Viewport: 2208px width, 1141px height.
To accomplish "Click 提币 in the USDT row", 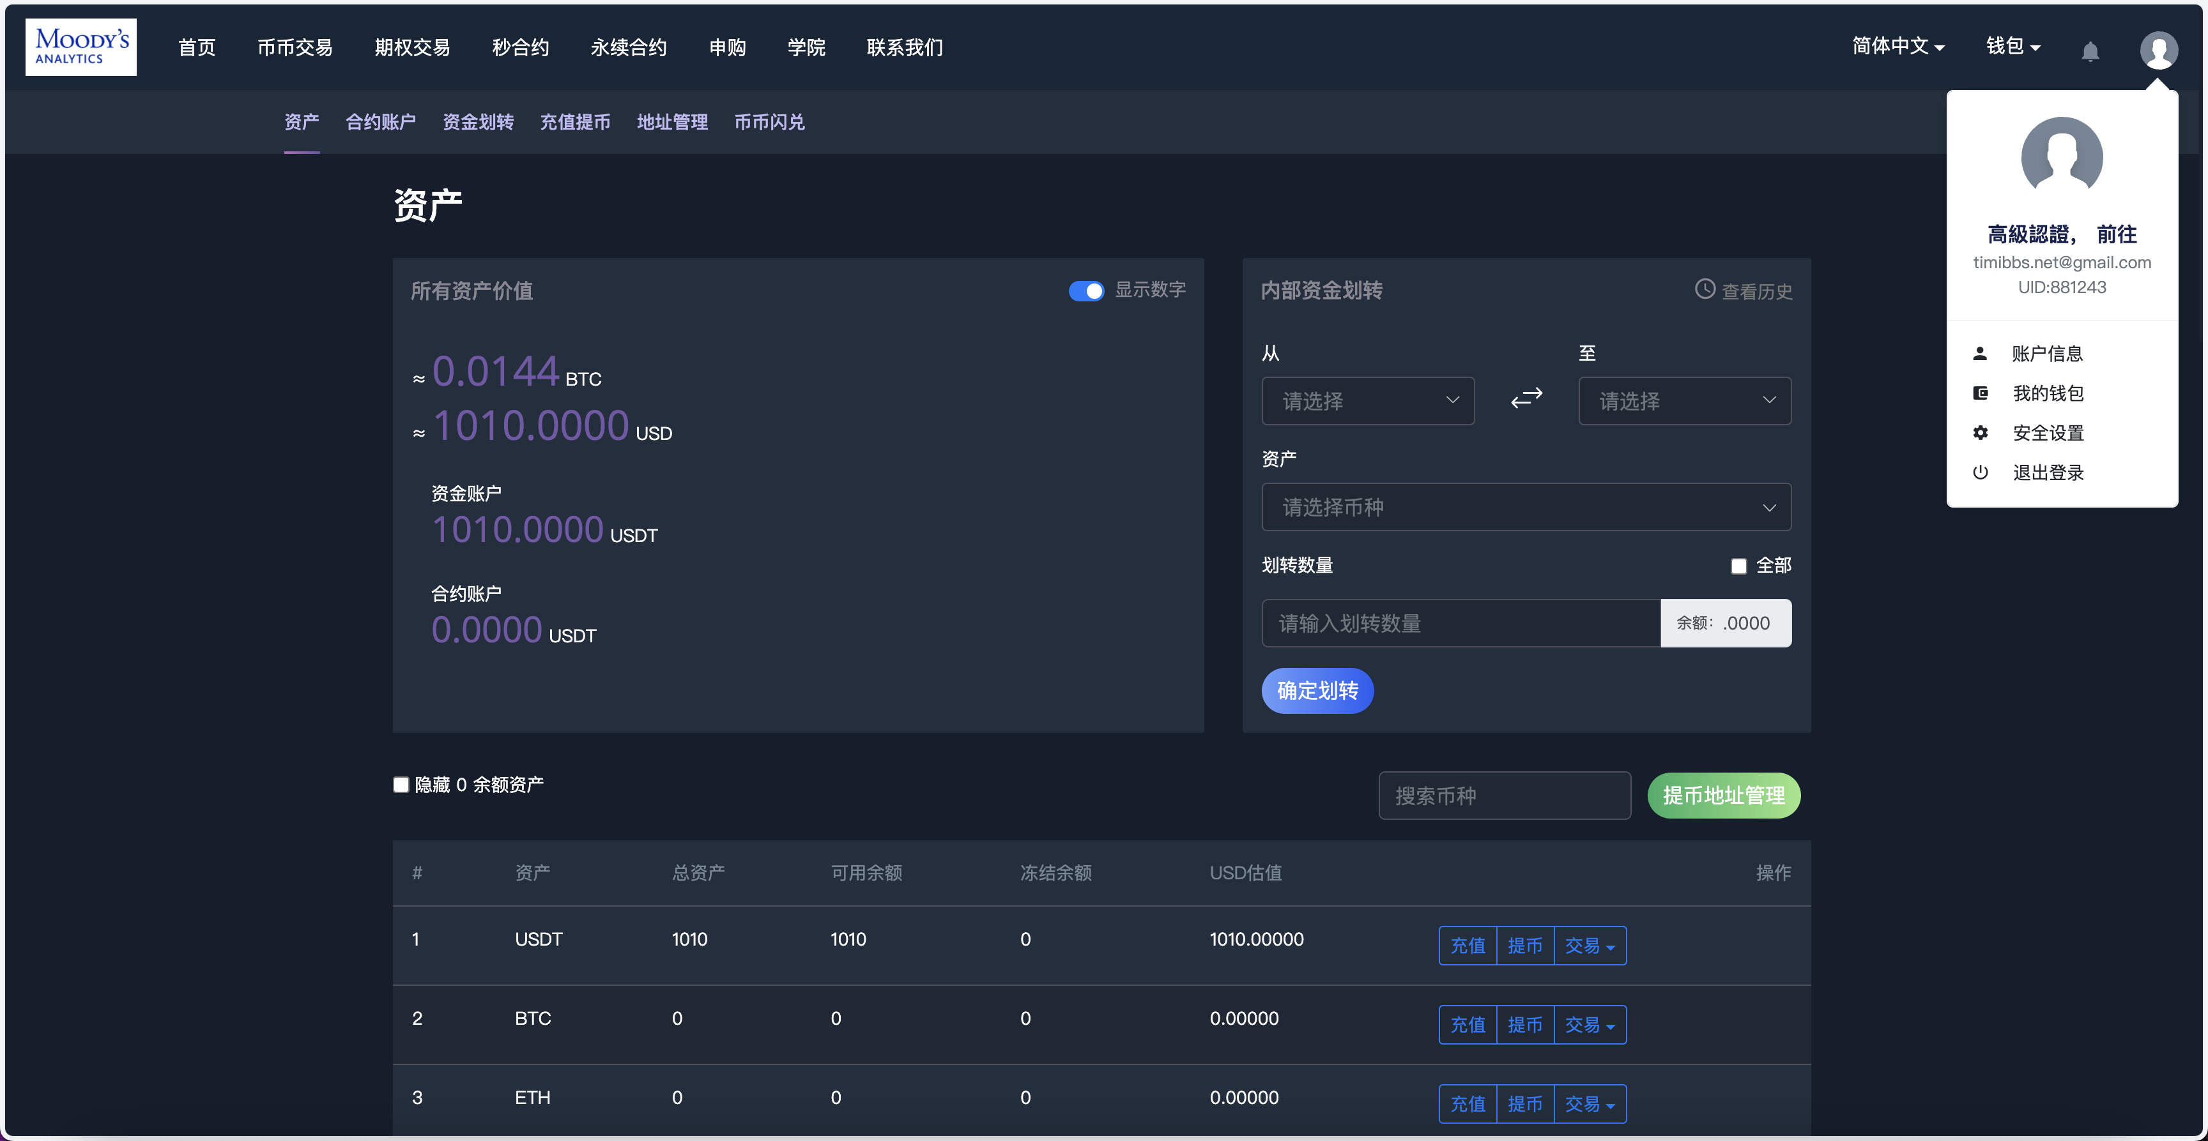I will point(1525,946).
